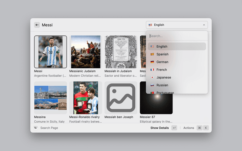Click the Japanese flag icon

152,77
